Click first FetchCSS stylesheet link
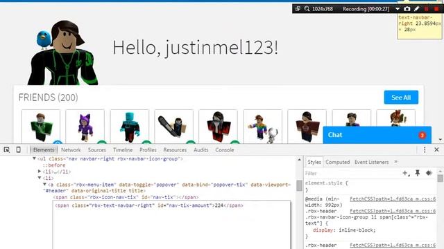Viewport: 444px width, 249px height. 393,199
